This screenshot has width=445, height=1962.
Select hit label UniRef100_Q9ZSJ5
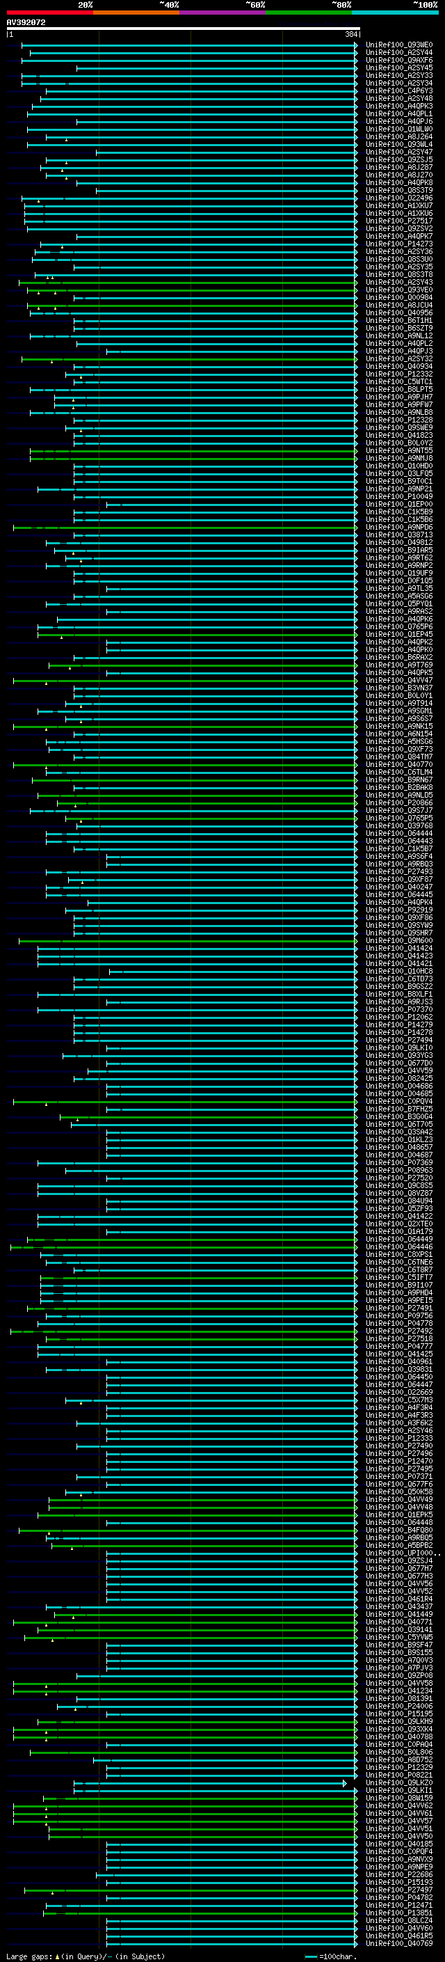(399, 160)
